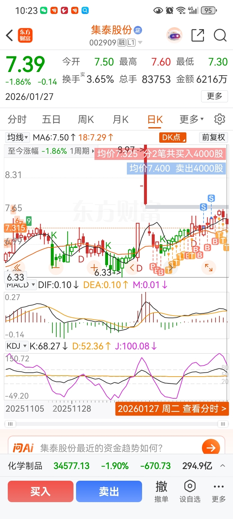The width and height of the screenshot is (233, 519).
Task: Tap the 设自选 watchlist icon
Action: point(190,492)
